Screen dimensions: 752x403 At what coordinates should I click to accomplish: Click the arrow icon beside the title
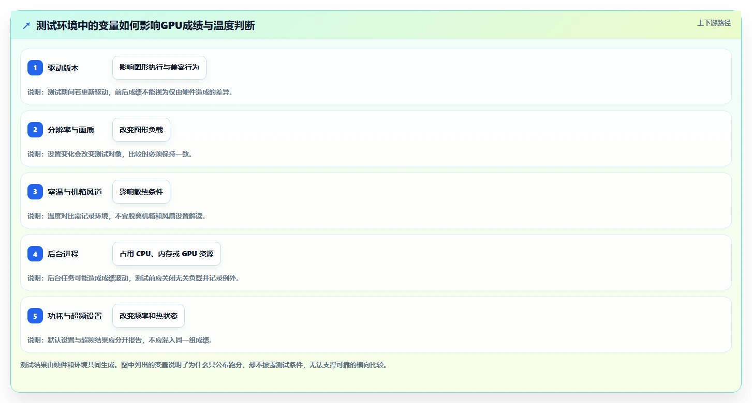pos(26,25)
